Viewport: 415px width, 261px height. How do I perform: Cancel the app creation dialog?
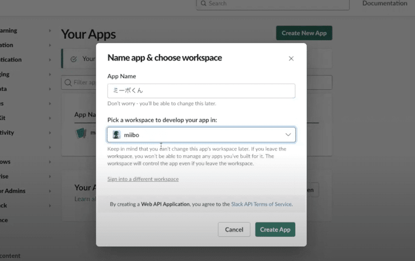(x=234, y=229)
